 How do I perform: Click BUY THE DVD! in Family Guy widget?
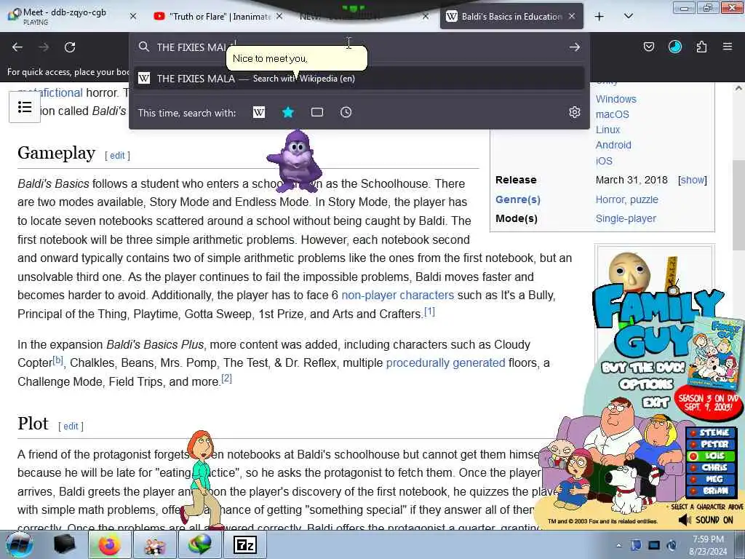click(643, 368)
